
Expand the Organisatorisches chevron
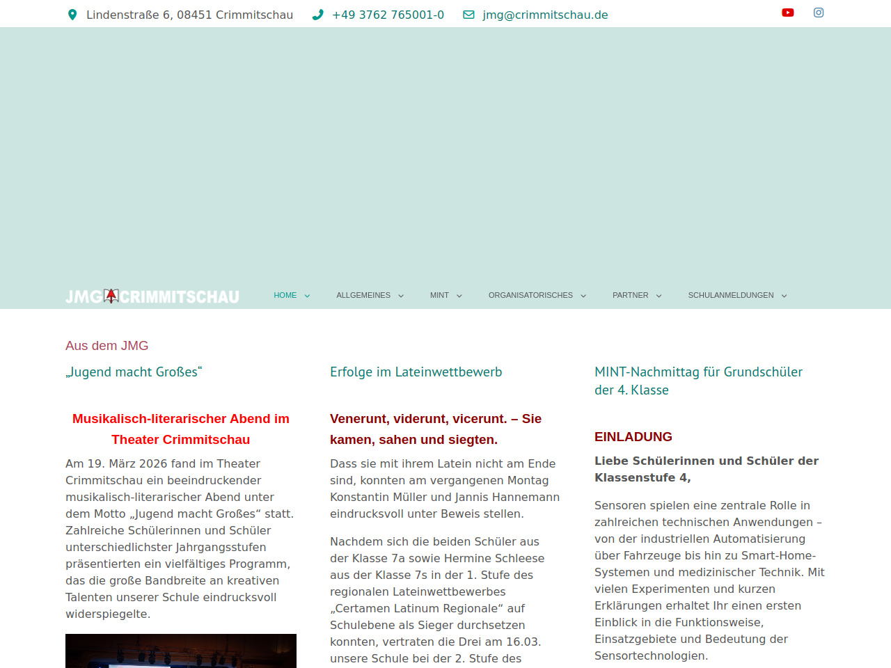point(583,296)
